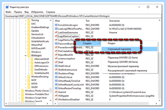Viewport: 166px width, 110px height.
Task: Click the scremoveoption string value icon
Action: pyautogui.click(x=56, y=59)
